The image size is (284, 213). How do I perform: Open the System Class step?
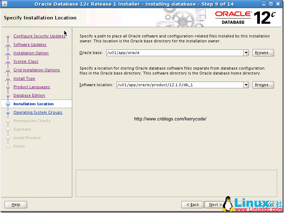pyautogui.click(x=25, y=61)
